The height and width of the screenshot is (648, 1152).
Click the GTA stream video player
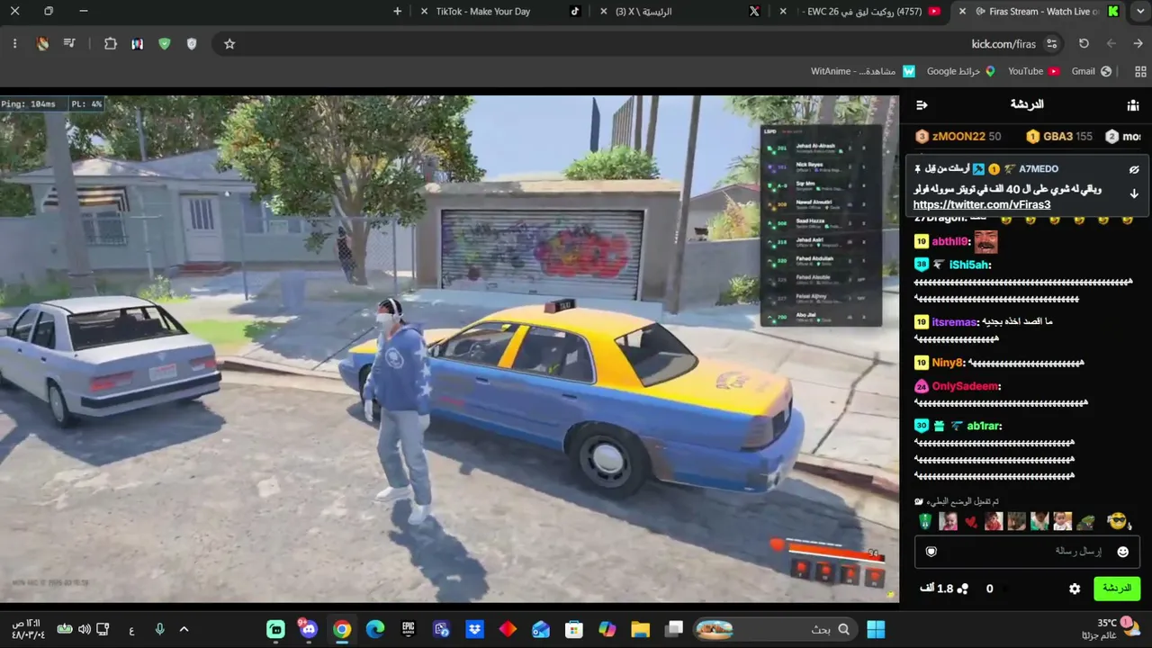click(x=449, y=349)
